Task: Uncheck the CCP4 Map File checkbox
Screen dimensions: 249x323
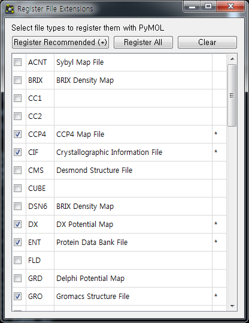Action: pos(18,134)
